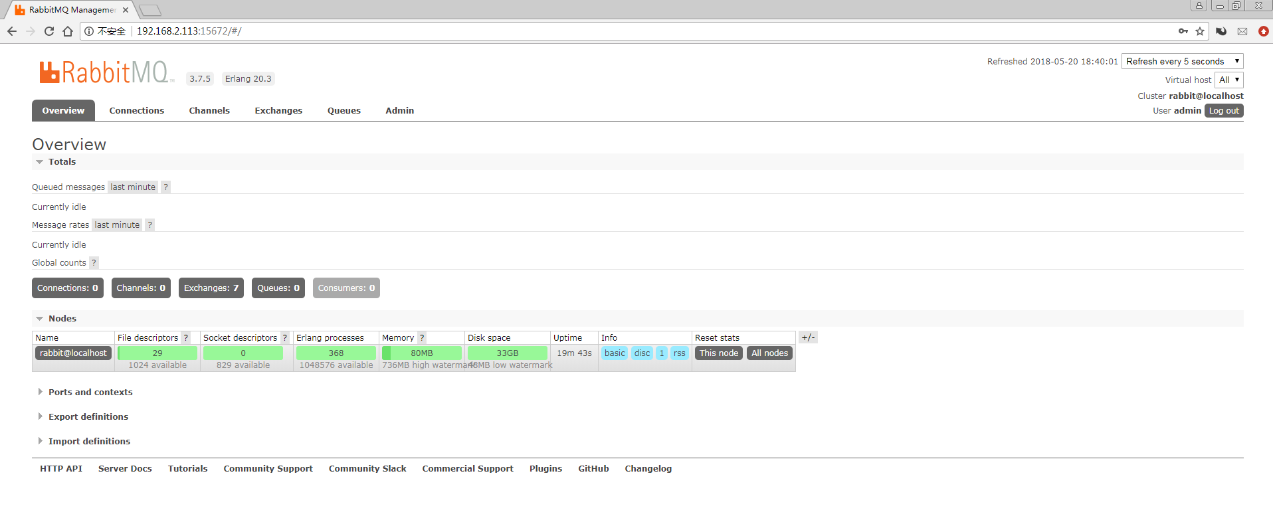Open the Commercial Support link
This screenshot has width=1273, height=532.
[468, 469]
